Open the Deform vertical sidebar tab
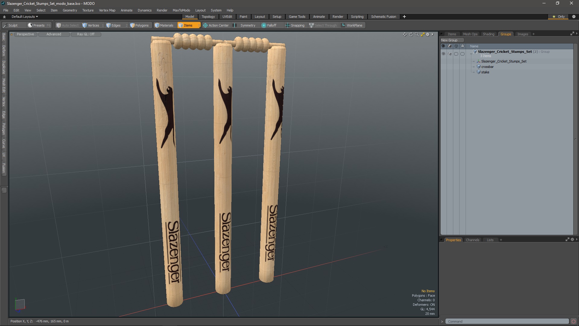The height and width of the screenshot is (326, 579). pos(4,51)
